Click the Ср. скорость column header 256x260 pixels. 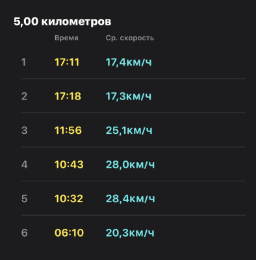click(x=130, y=38)
